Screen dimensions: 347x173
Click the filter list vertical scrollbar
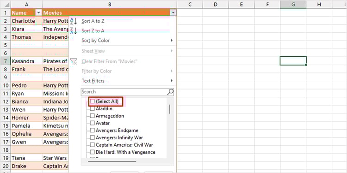point(170,109)
